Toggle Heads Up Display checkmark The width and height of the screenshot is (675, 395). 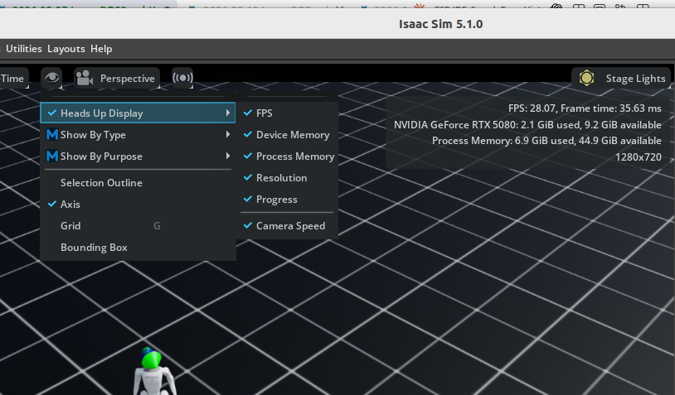click(52, 113)
